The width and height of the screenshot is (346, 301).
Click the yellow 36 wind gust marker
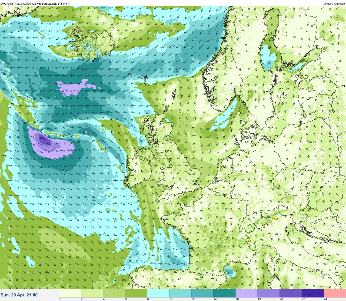click(273, 218)
